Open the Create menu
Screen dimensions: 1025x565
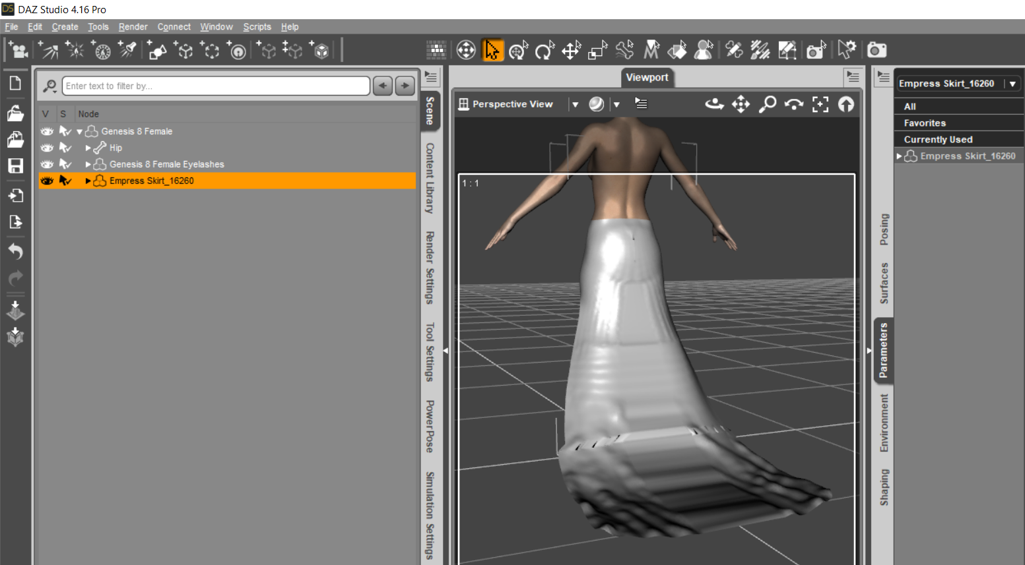coord(65,27)
